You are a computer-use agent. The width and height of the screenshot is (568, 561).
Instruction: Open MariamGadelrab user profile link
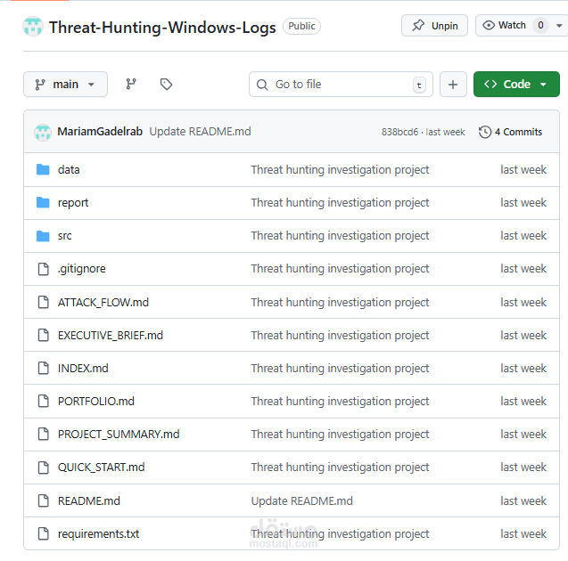coord(100,132)
